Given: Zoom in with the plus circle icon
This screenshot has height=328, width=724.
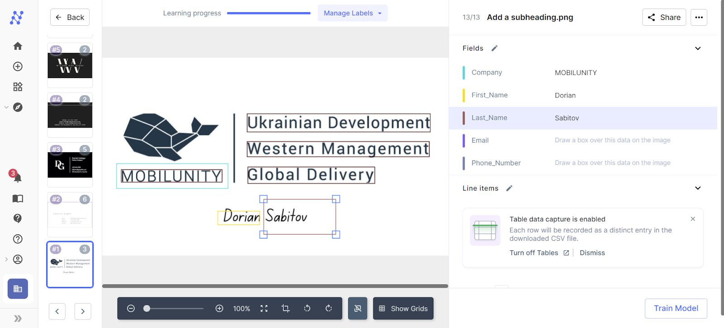Looking at the screenshot, I should tap(219, 309).
